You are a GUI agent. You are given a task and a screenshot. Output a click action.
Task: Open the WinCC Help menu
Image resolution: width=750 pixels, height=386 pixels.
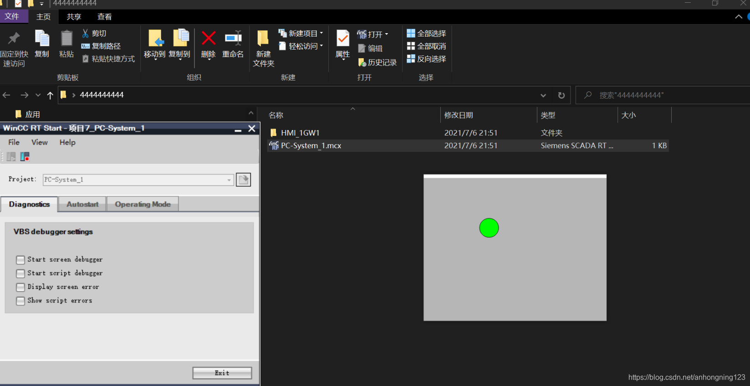[x=67, y=142]
